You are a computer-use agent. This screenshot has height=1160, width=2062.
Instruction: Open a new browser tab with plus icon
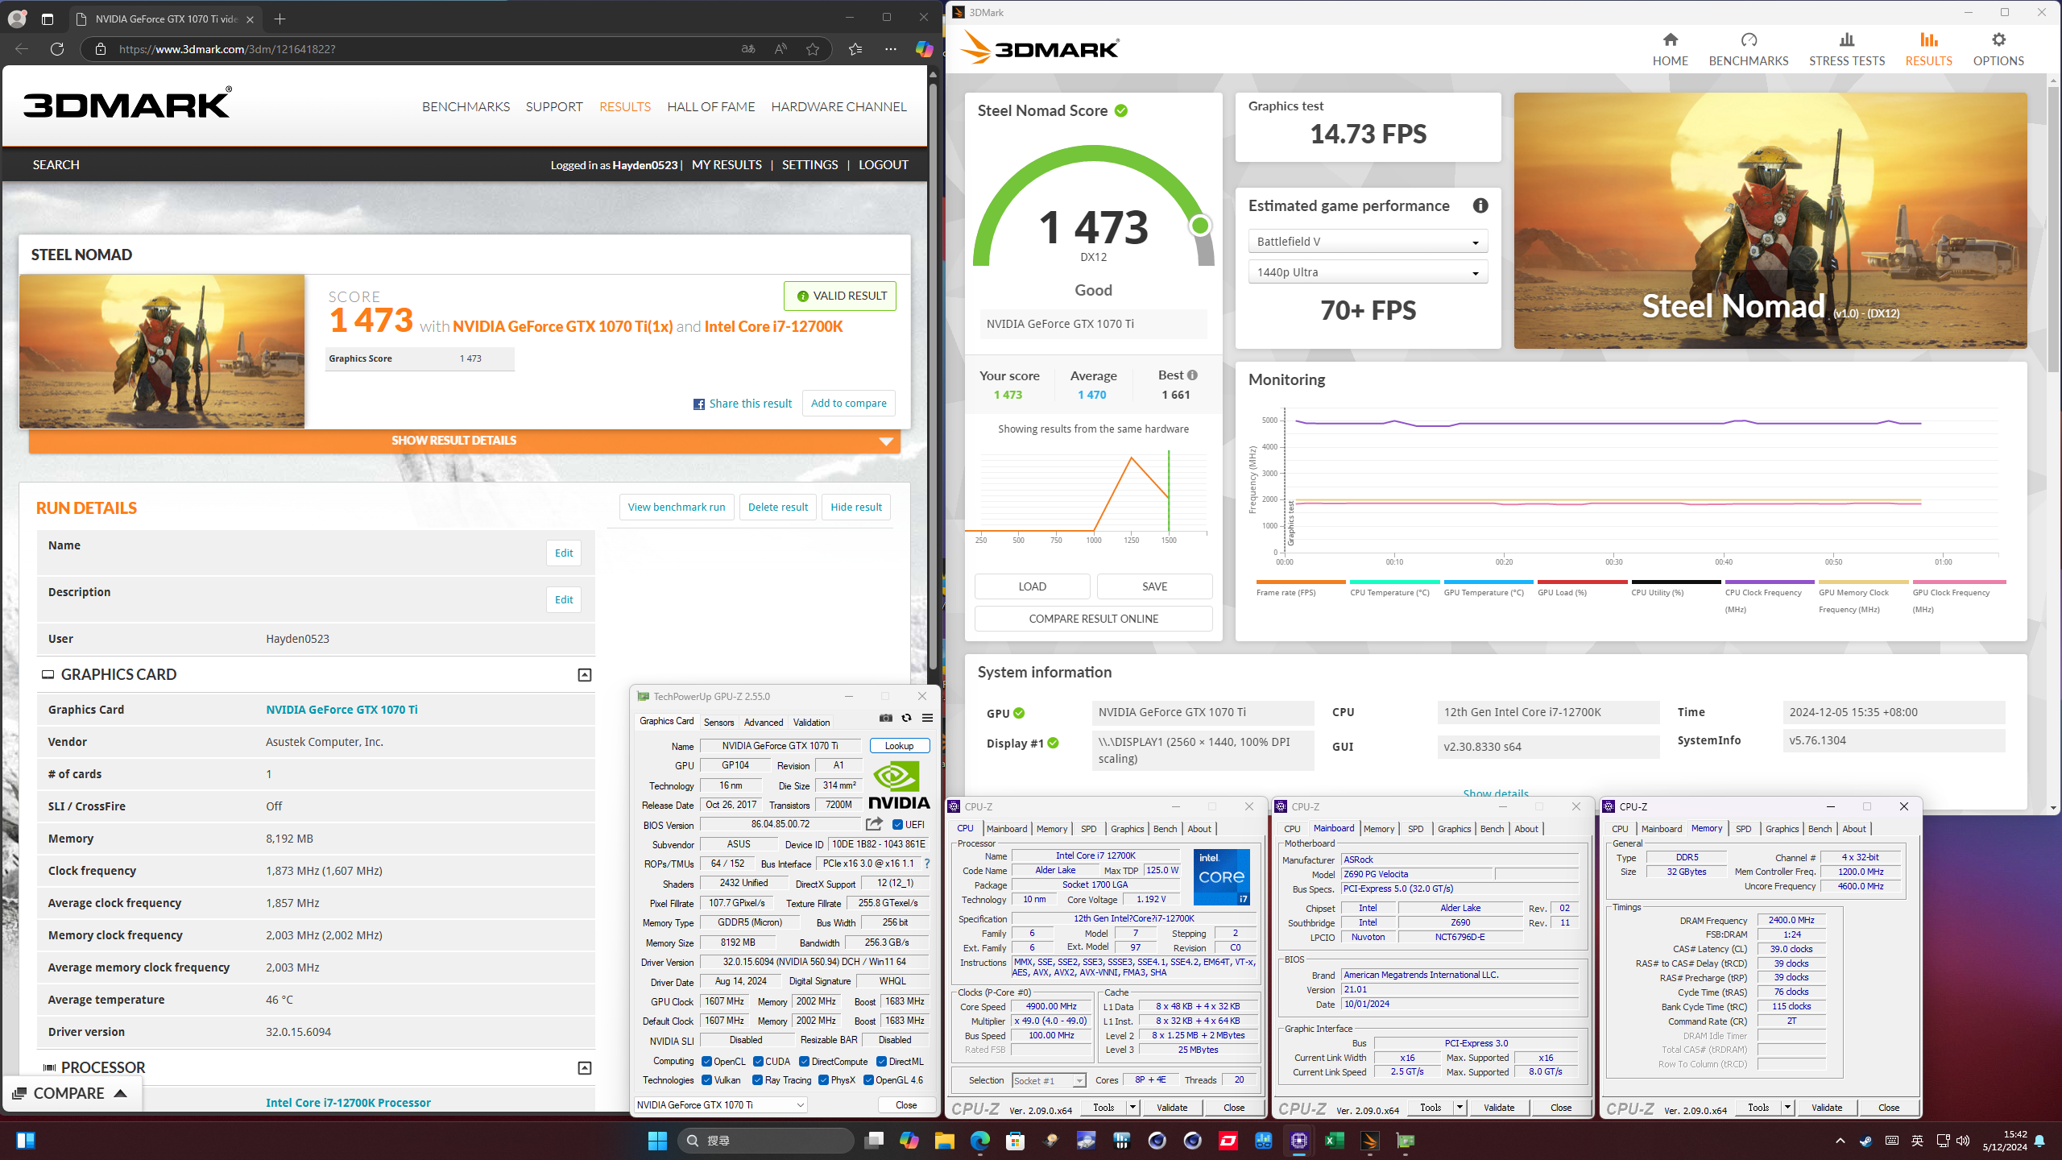click(x=279, y=19)
